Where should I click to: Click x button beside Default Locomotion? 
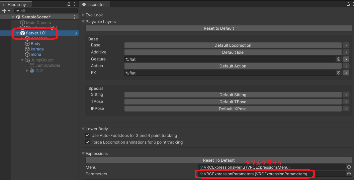(346, 45)
